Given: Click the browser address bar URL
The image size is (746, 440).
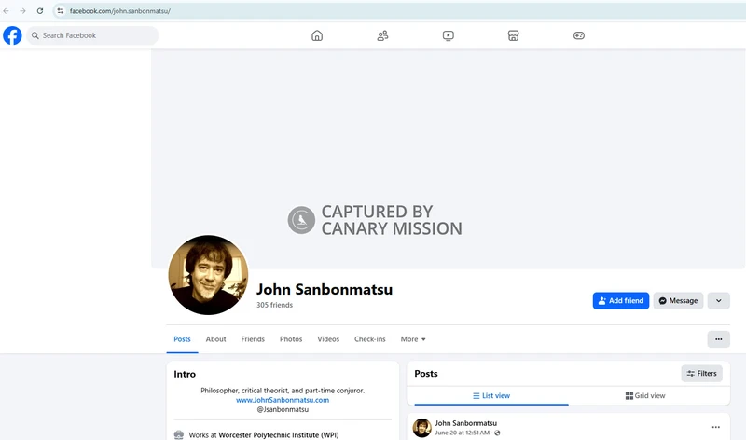Looking at the screenshot, I should click(120, 11).
